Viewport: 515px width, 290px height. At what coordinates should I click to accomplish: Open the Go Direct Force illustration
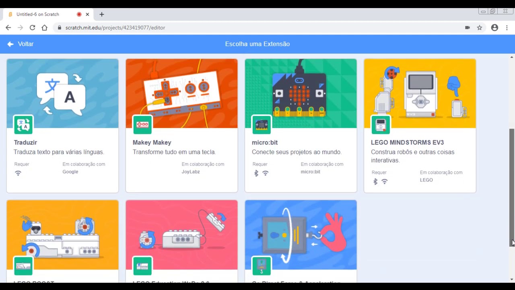tap(301, 235)
